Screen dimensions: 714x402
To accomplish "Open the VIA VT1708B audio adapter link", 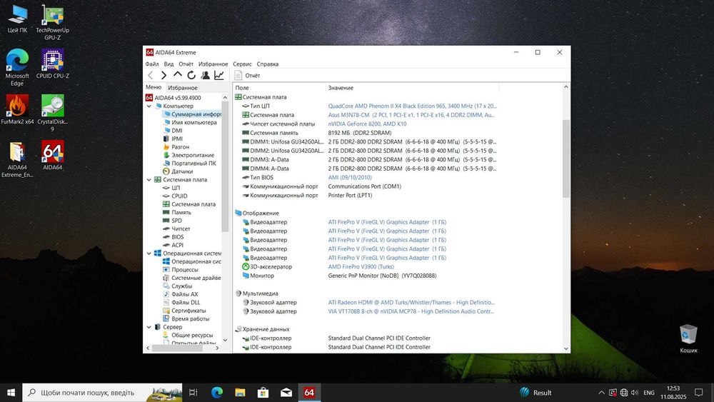I will click(411, 311).
